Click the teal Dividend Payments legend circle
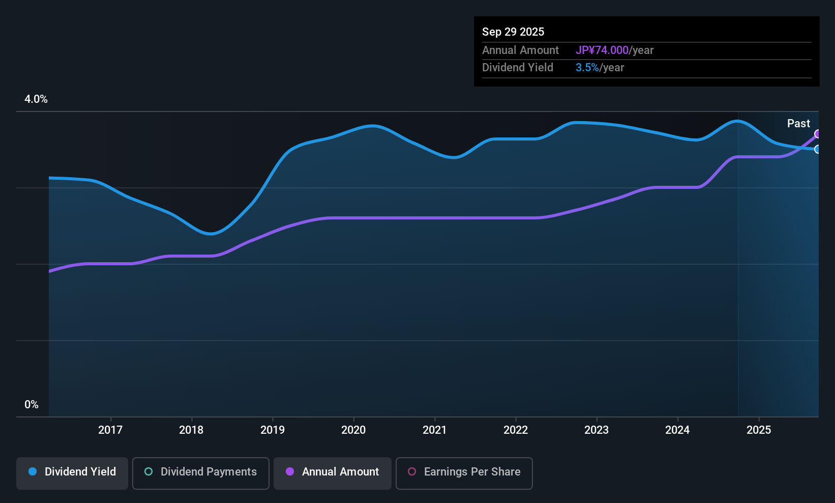Screen dimensions: 835x503 pos(148,471)
